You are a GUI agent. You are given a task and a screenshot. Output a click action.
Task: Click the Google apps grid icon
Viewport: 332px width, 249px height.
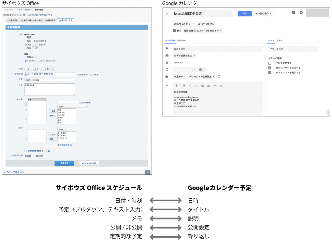point(293,13)
